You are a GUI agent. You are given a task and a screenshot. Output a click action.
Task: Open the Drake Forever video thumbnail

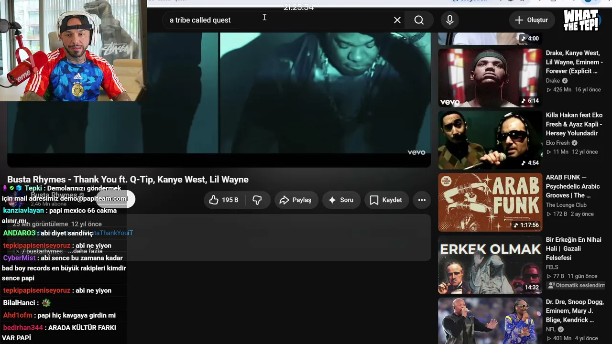[x=490, y=78]
